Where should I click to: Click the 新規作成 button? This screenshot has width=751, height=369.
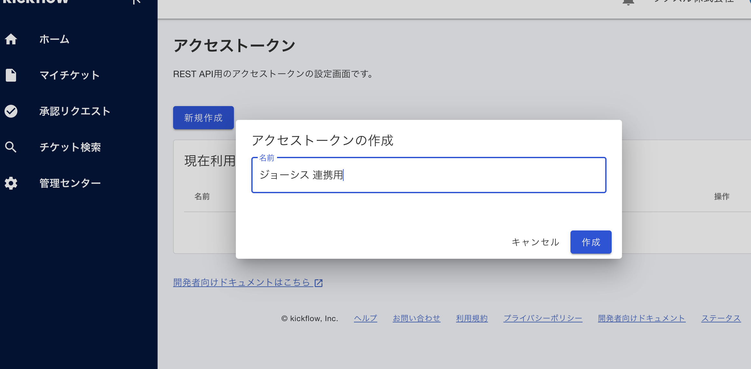click(203, 118)
